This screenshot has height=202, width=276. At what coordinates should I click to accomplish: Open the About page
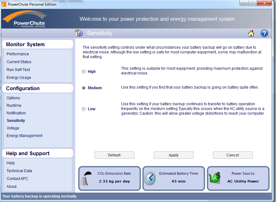[12, 187]
